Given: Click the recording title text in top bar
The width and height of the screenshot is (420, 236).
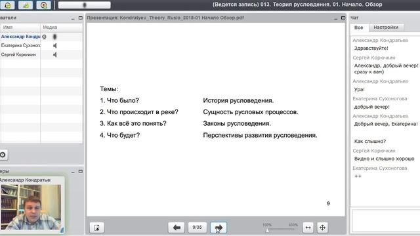Looking at the screenshot, I should [297, 5].
